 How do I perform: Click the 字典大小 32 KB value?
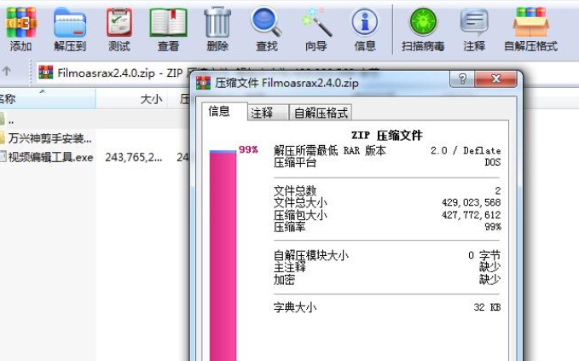tap(487, 307)
